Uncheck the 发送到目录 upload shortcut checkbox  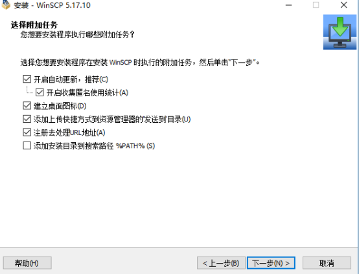pyautogui.click(x=27, y=119)
